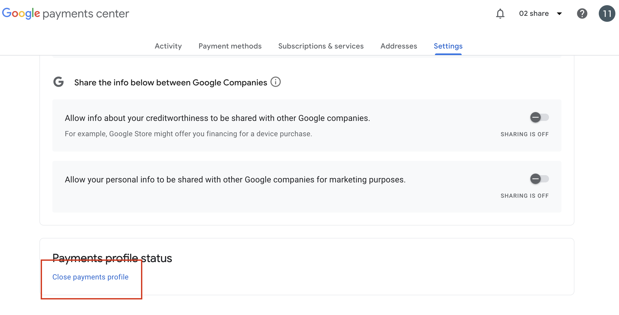Click the Google Store financing example text
This screenshot has width=619, height=315.
click(188, 134)
